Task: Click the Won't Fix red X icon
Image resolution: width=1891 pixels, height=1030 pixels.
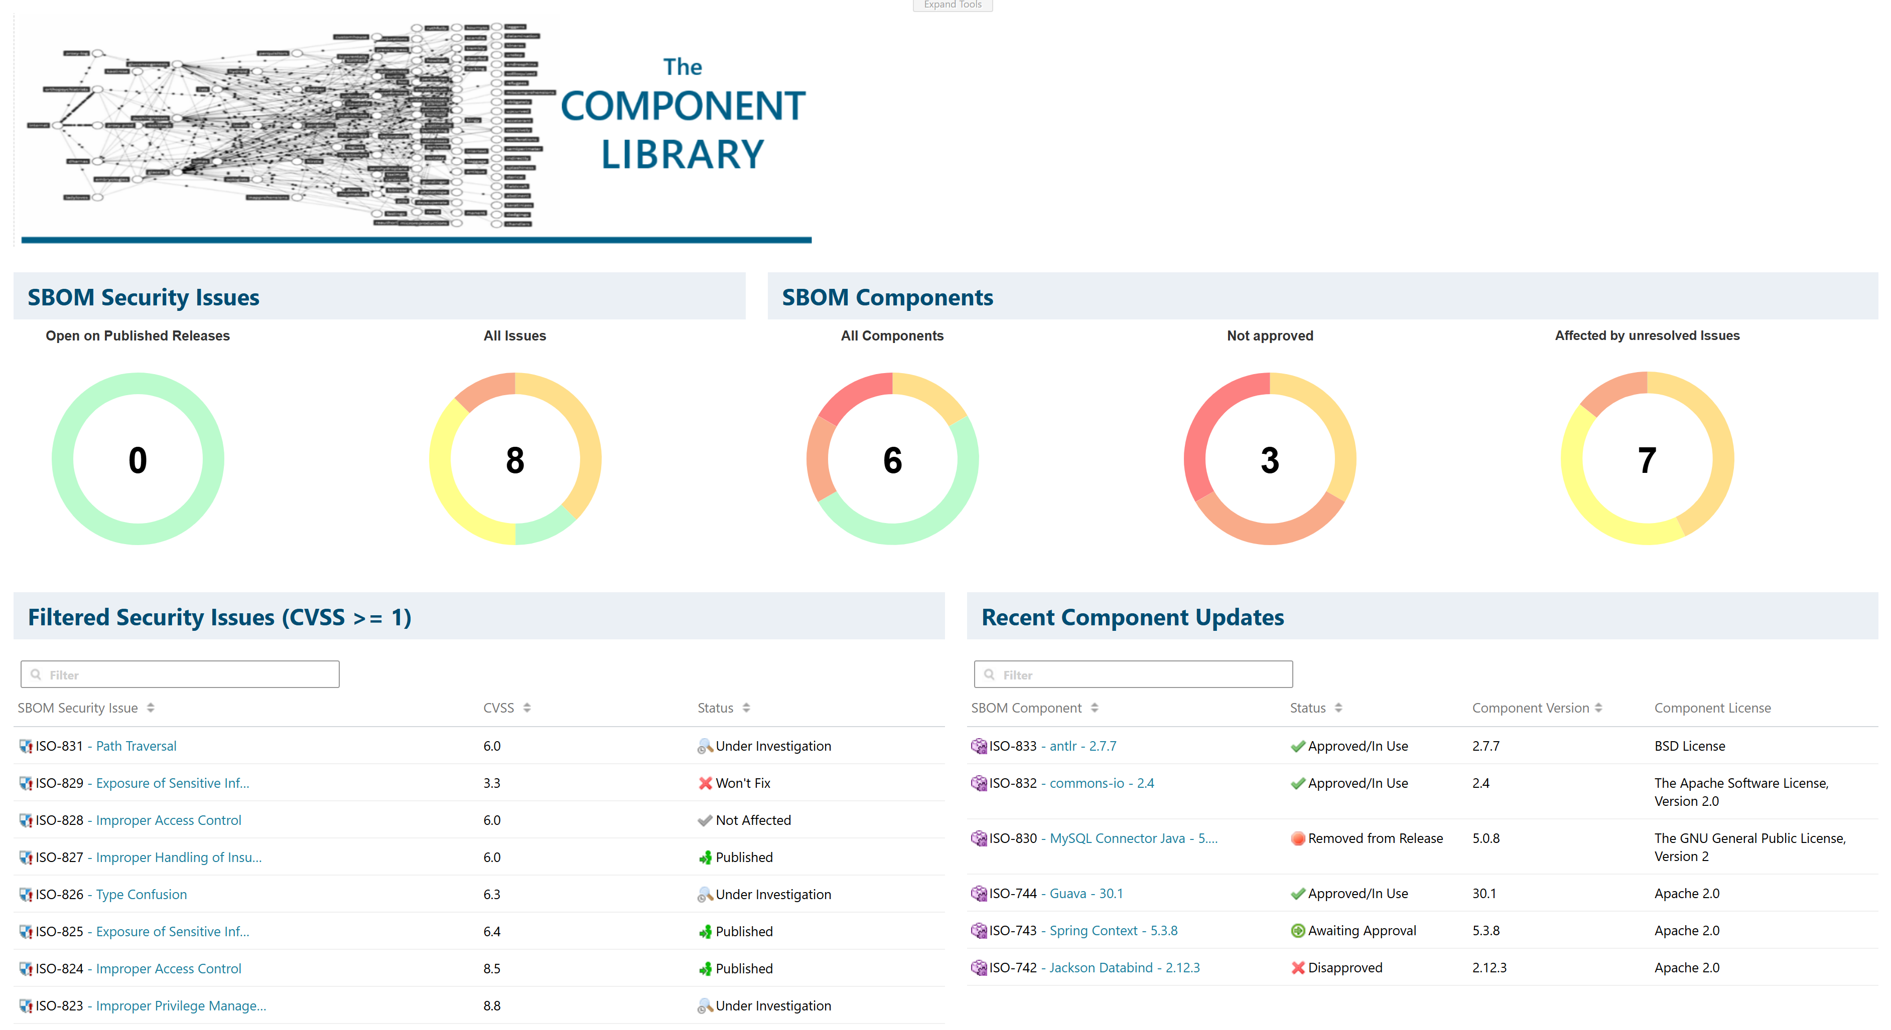Action: pyautogui.click(x=705, y=783)
